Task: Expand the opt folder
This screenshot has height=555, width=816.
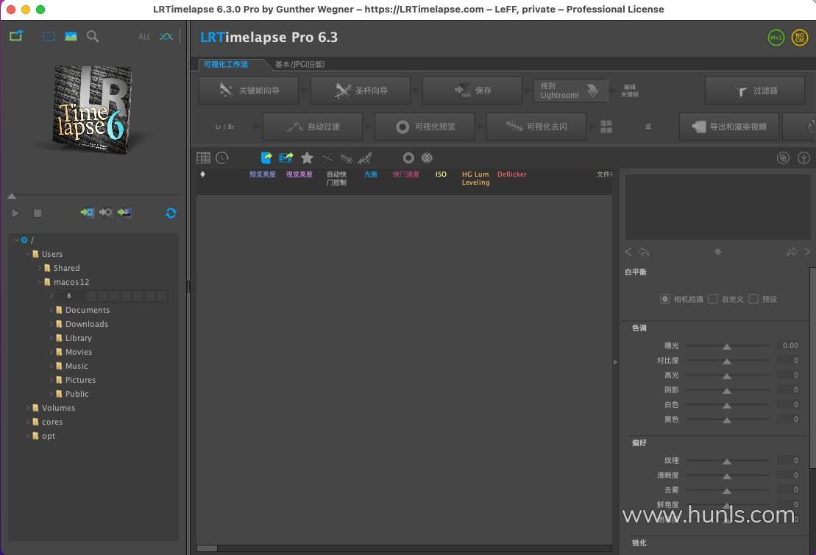Action: tap(27, 436)
